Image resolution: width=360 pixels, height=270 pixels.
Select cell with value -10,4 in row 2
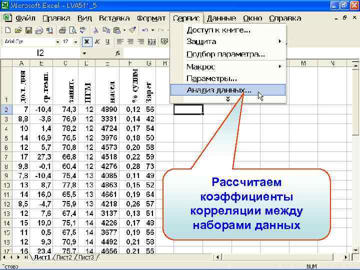pos(41,109)
